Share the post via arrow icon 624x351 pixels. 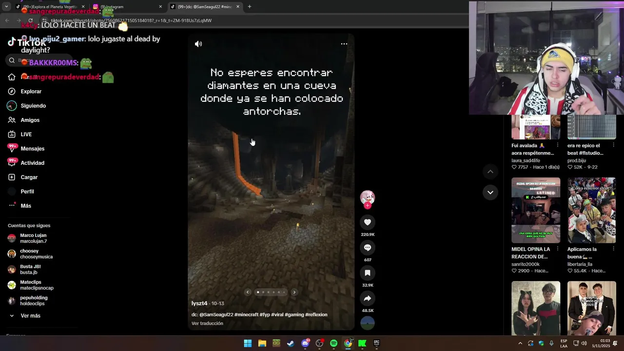(x=368, y=298)
